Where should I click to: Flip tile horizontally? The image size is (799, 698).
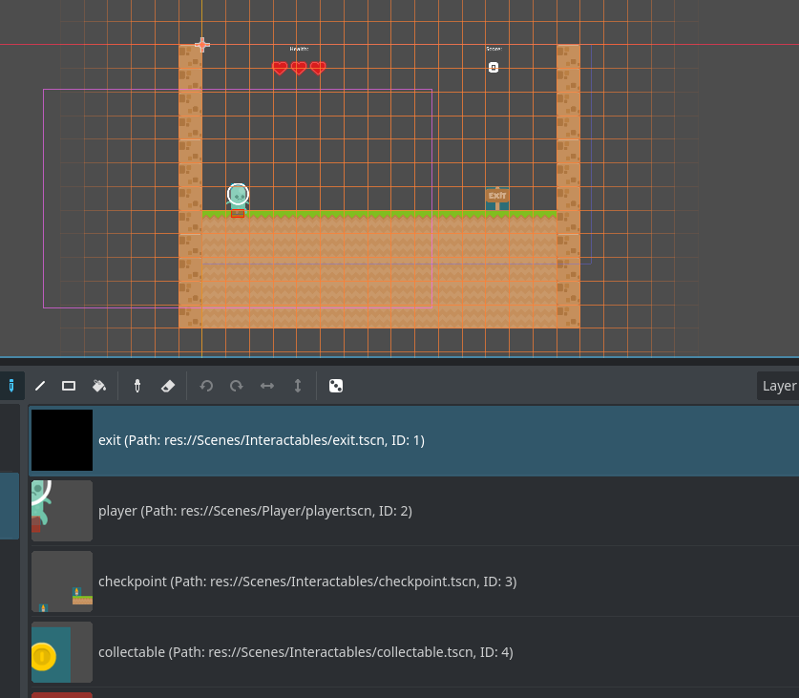click(x=267, y=386)
